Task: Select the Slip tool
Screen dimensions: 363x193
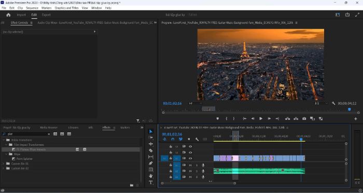Action: pos(151,157)
